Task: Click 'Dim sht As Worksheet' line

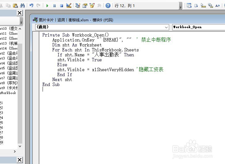Action: pos(77,45)
